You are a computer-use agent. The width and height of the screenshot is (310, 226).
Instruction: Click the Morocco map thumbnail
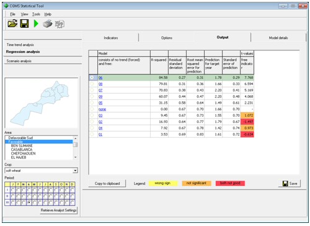[41, 103]
